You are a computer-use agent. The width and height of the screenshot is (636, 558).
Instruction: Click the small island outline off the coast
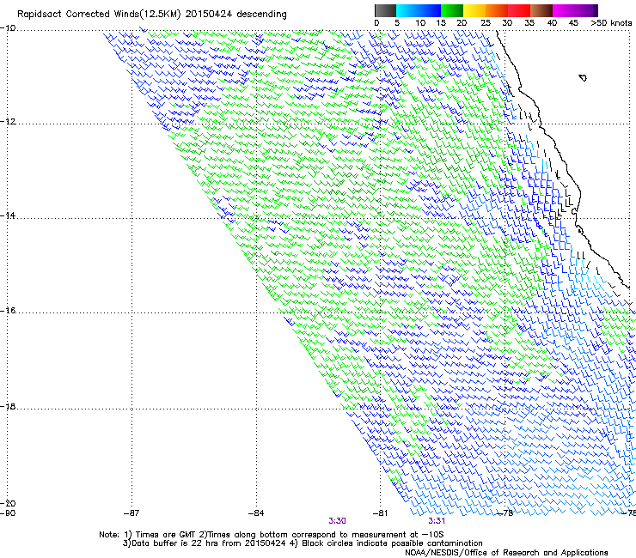click(x=583, y=77)
